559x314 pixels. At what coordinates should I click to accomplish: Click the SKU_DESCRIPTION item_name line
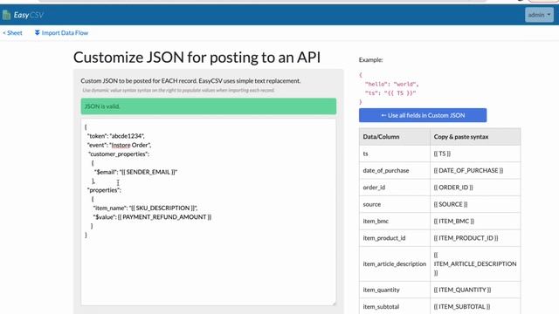(x=145, y=208)
